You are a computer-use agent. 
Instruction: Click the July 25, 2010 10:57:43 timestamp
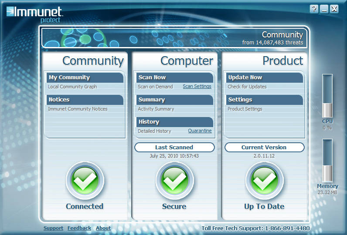click(x=174, y=156)
